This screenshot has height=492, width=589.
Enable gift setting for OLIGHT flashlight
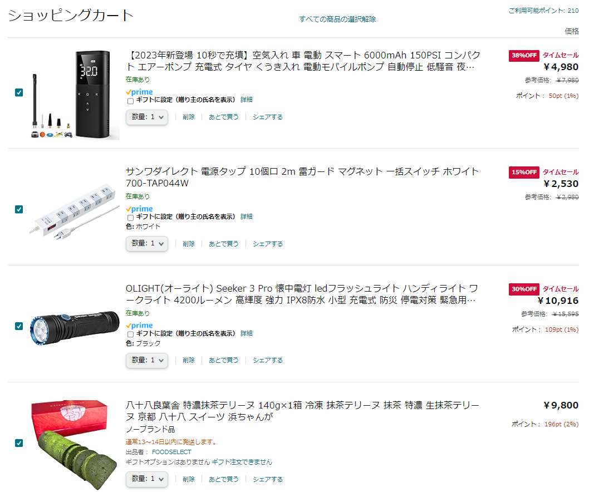130,334
